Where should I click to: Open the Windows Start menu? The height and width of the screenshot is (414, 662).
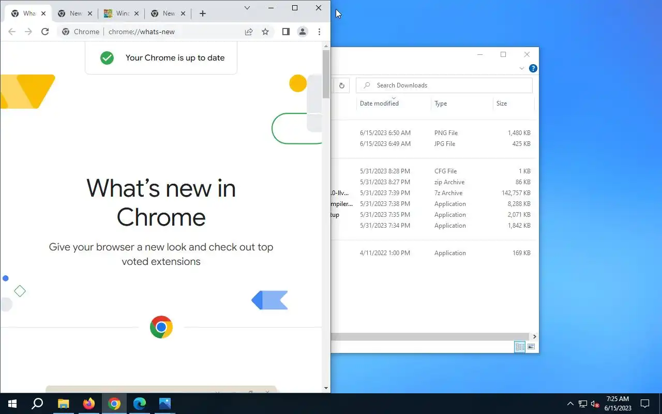(x=12, y=404)
